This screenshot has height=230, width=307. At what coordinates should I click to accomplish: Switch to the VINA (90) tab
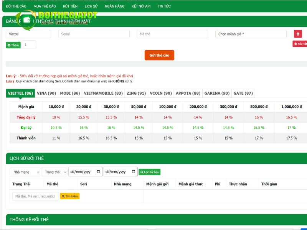pos(46,93)
